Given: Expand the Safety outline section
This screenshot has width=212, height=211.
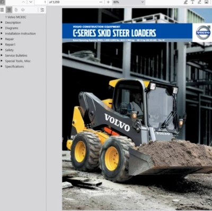Looking at the screenshot, I should point(2,50).
